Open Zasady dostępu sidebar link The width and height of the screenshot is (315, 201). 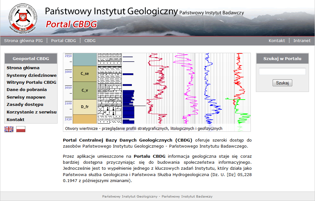click(x=25, y=104)
